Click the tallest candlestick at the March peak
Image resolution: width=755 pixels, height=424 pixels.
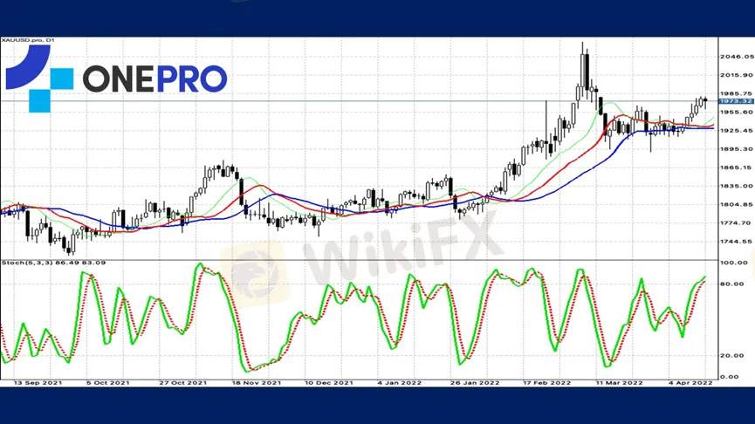click(585, 70)
